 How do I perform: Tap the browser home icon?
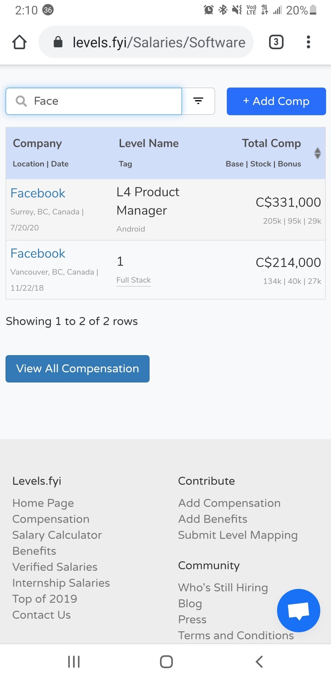click(x=19, y=42)
